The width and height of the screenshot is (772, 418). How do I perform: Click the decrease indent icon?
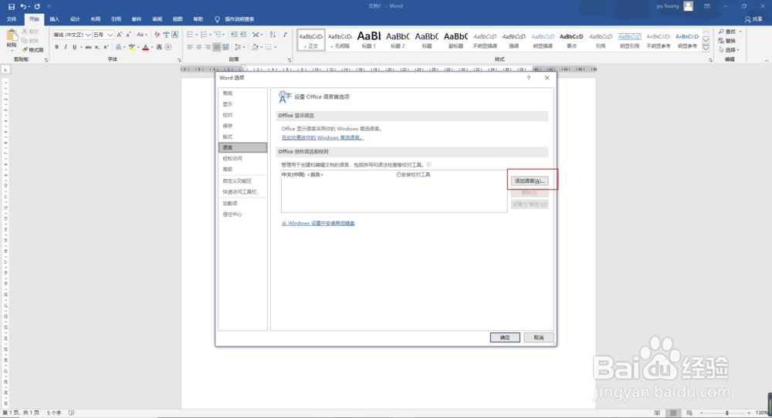pos(235,35)
